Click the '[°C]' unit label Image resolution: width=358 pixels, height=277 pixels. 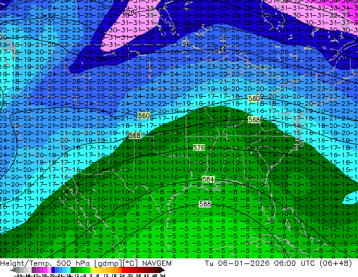click(x=130, y=263)
